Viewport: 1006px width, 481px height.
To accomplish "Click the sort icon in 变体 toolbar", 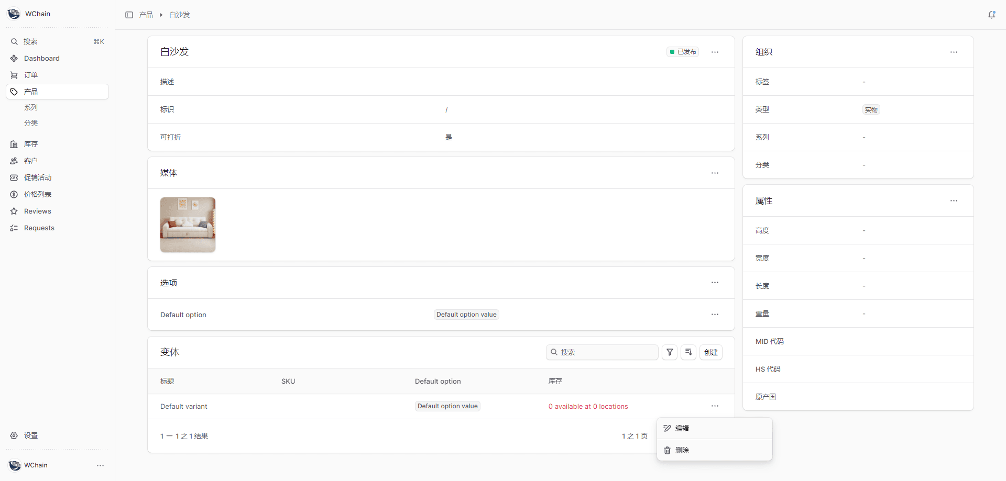I will (x=688, y=352).
